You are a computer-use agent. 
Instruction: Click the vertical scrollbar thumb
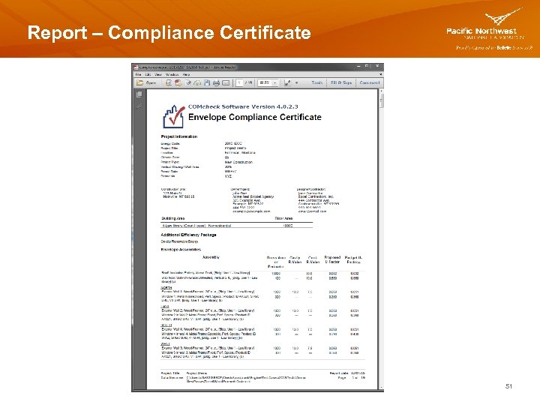[x=381, y=100]
